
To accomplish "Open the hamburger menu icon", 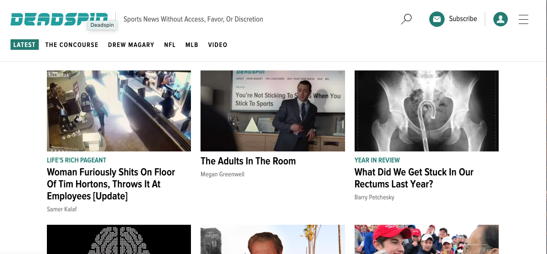I will click(x=523, y=19).
